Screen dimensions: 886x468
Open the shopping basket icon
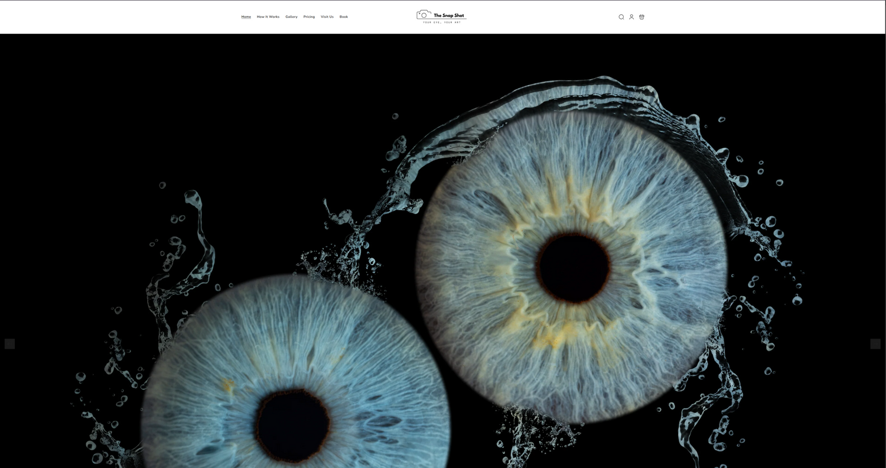[641, 17]
